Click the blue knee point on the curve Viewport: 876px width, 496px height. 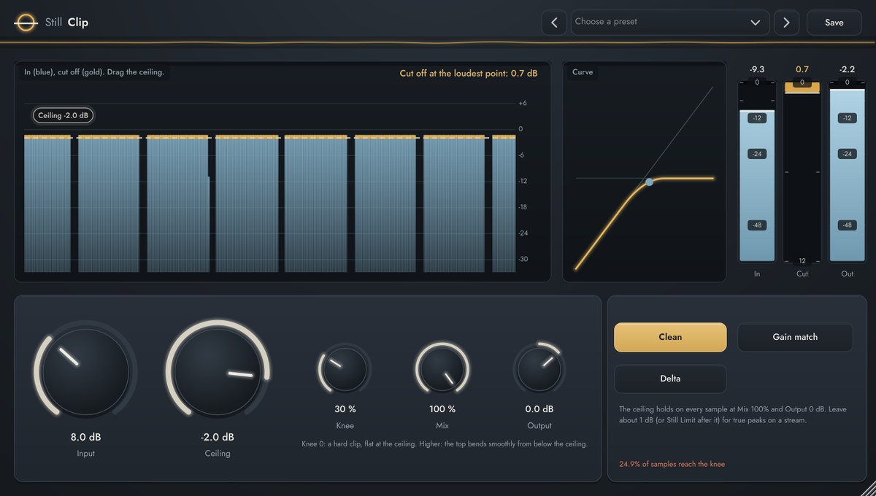pos(649,182)
